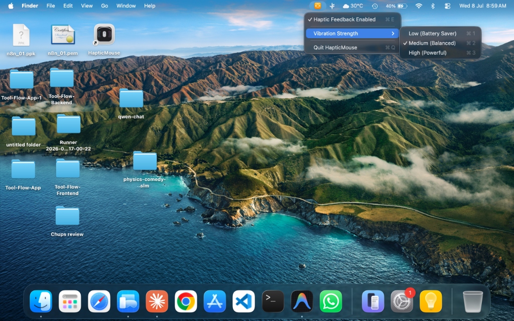This screenshot has height=321, width=514.
Task: Choose Quit HapticMouse from the menu
Action: (352, 48)
